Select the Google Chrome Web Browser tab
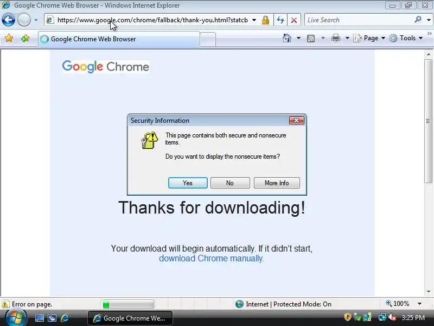The image size is (434, 326). click(x=119, y=39)
